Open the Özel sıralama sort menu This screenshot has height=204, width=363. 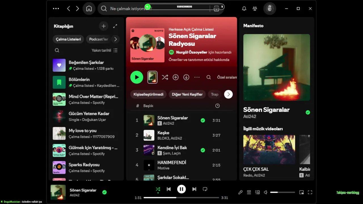pos(227,77)
